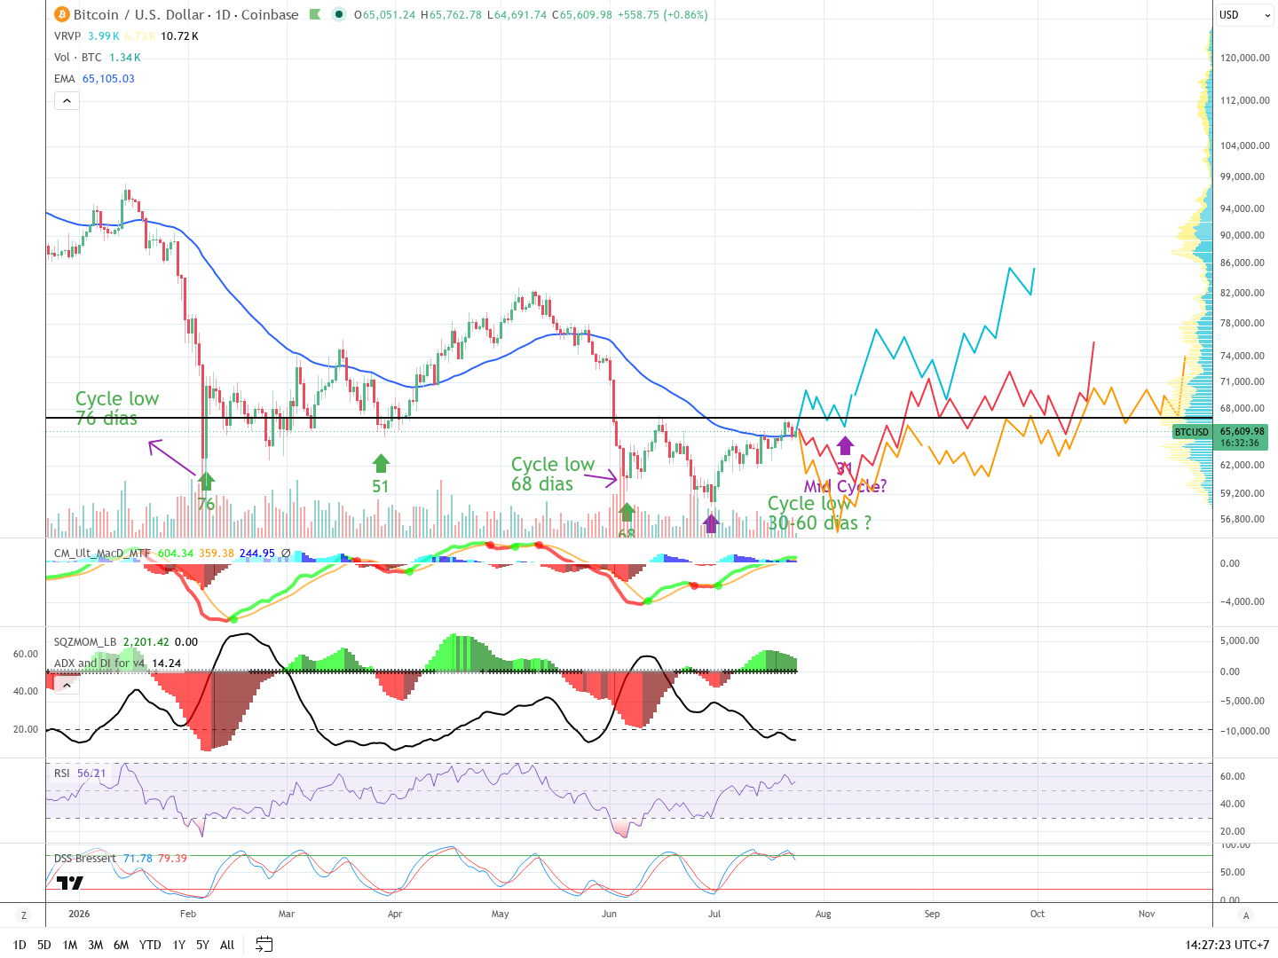
Task: Select the Vol · BTC indicator legend
Action: coord(78,58)
